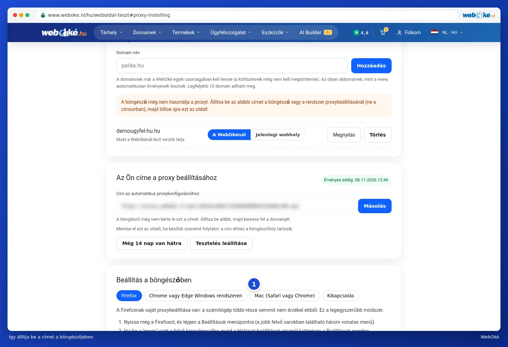This screenshot has width=508, height=347.
Task: Expand the Tárhely menu
Action: pos(111,33)
